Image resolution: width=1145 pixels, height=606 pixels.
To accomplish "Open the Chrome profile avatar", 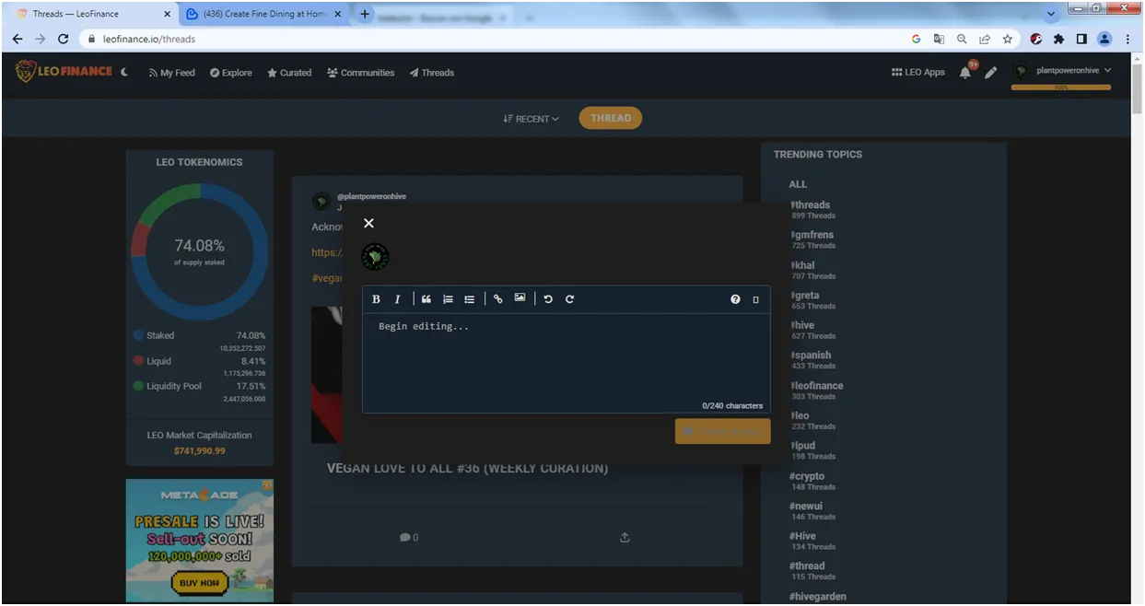I will click(1104, 39).
